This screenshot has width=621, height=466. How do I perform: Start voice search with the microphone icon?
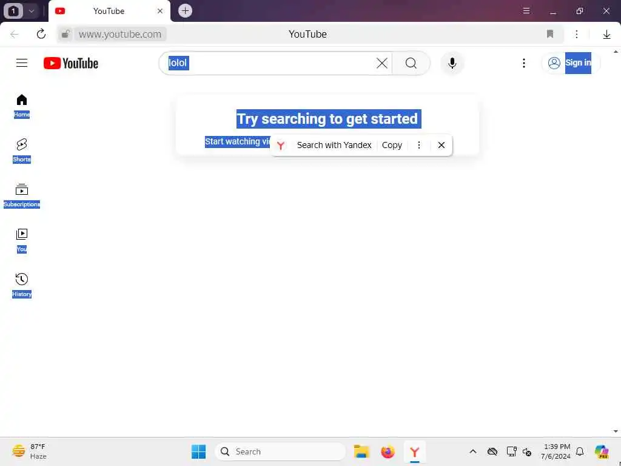pyautogui.click(x=452, y=63)
